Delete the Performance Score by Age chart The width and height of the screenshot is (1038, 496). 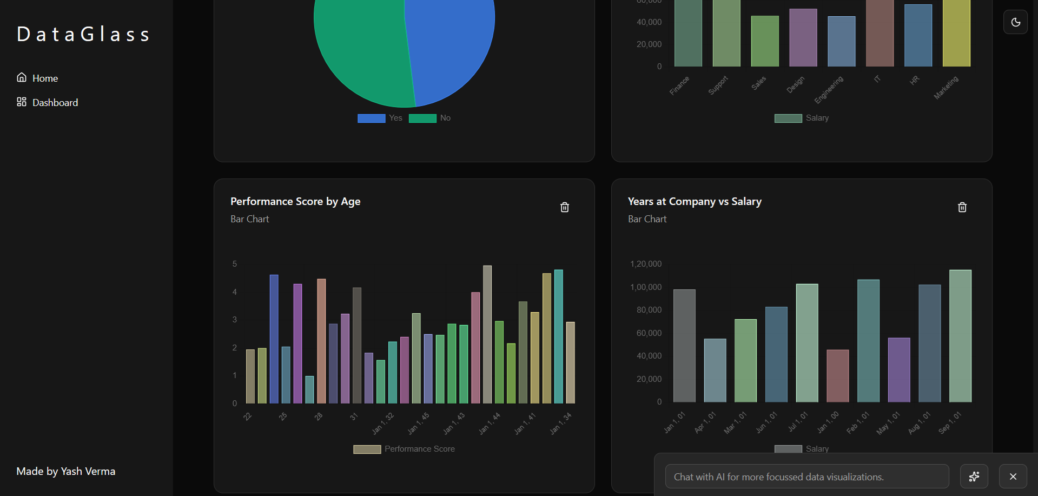point(564,207)
